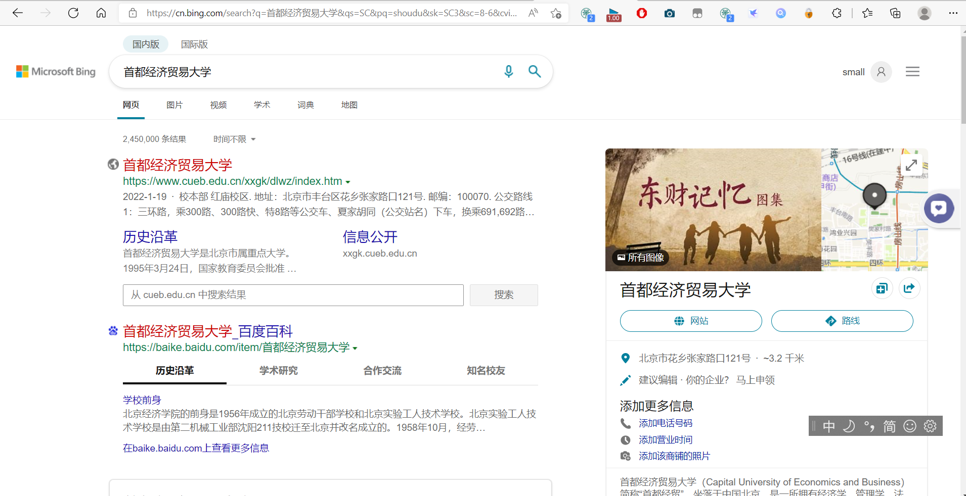The image size is (966, 496).
Task: Open the 信息公开 sitelink
Action: coord(370,237)
